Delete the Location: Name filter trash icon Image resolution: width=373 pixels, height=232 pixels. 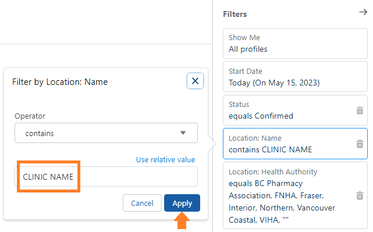tap(360, 144)
